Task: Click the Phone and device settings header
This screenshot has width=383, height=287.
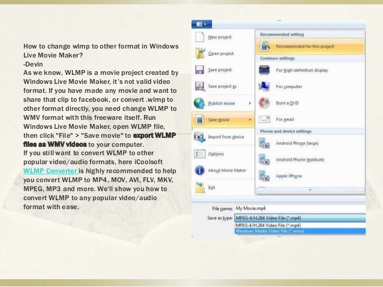Action: click(x=286, y=131)
